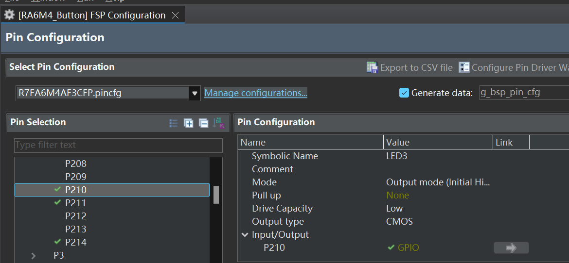Close the FSP Configuration tab
Image resolution: width=569 pixels, height=263 pixels.
[x=175, y=15]
